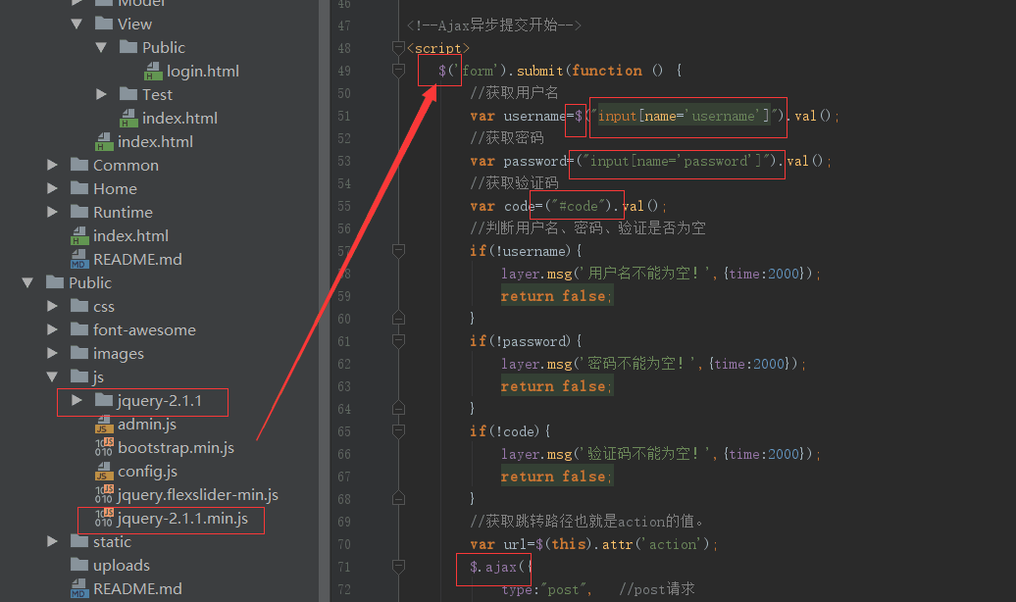Click the 'post' type value on line 72
Image resolution: width=1016 pixels, height=602 pixels.
pyautogui.click(x=563, y=589)
